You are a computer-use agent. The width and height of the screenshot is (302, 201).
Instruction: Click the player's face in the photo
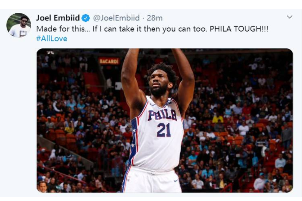pos(159,82)
